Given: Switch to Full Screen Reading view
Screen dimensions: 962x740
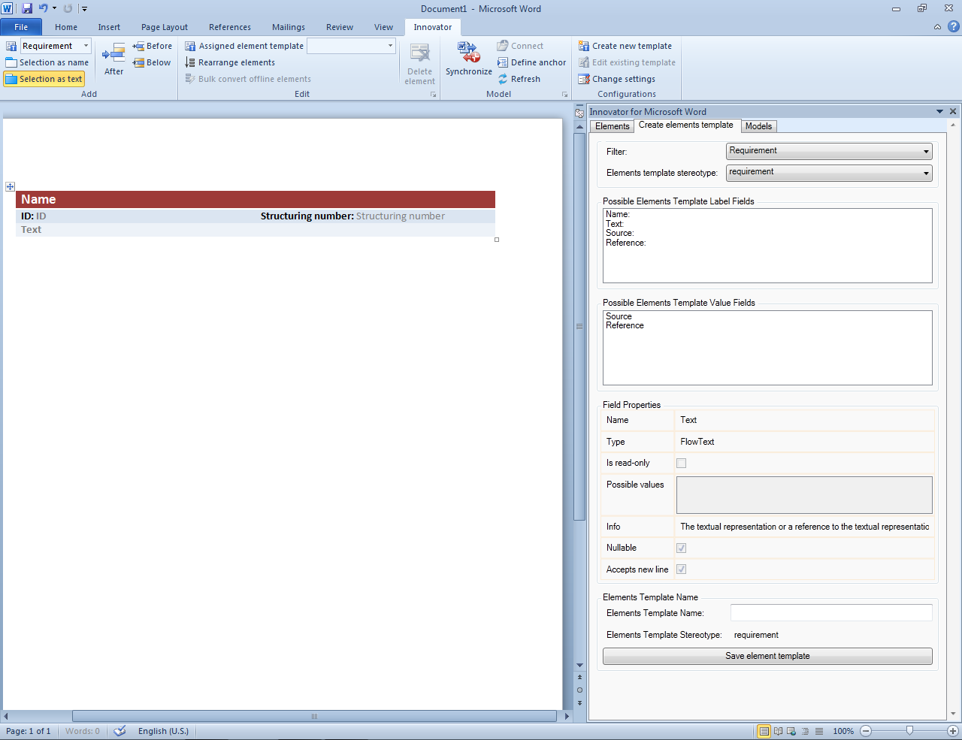Looking at the screenshot, I should pyautogui.click(x=779, y=731).
